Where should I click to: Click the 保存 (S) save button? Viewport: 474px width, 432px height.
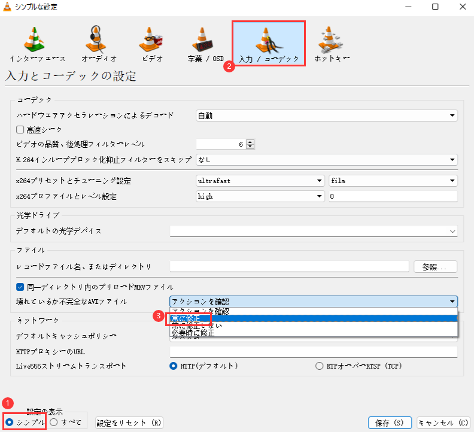click(390, 422)
